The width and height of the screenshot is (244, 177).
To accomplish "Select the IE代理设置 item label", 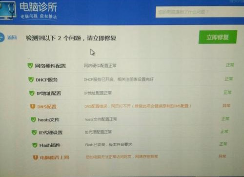I will tap(51, 133).
